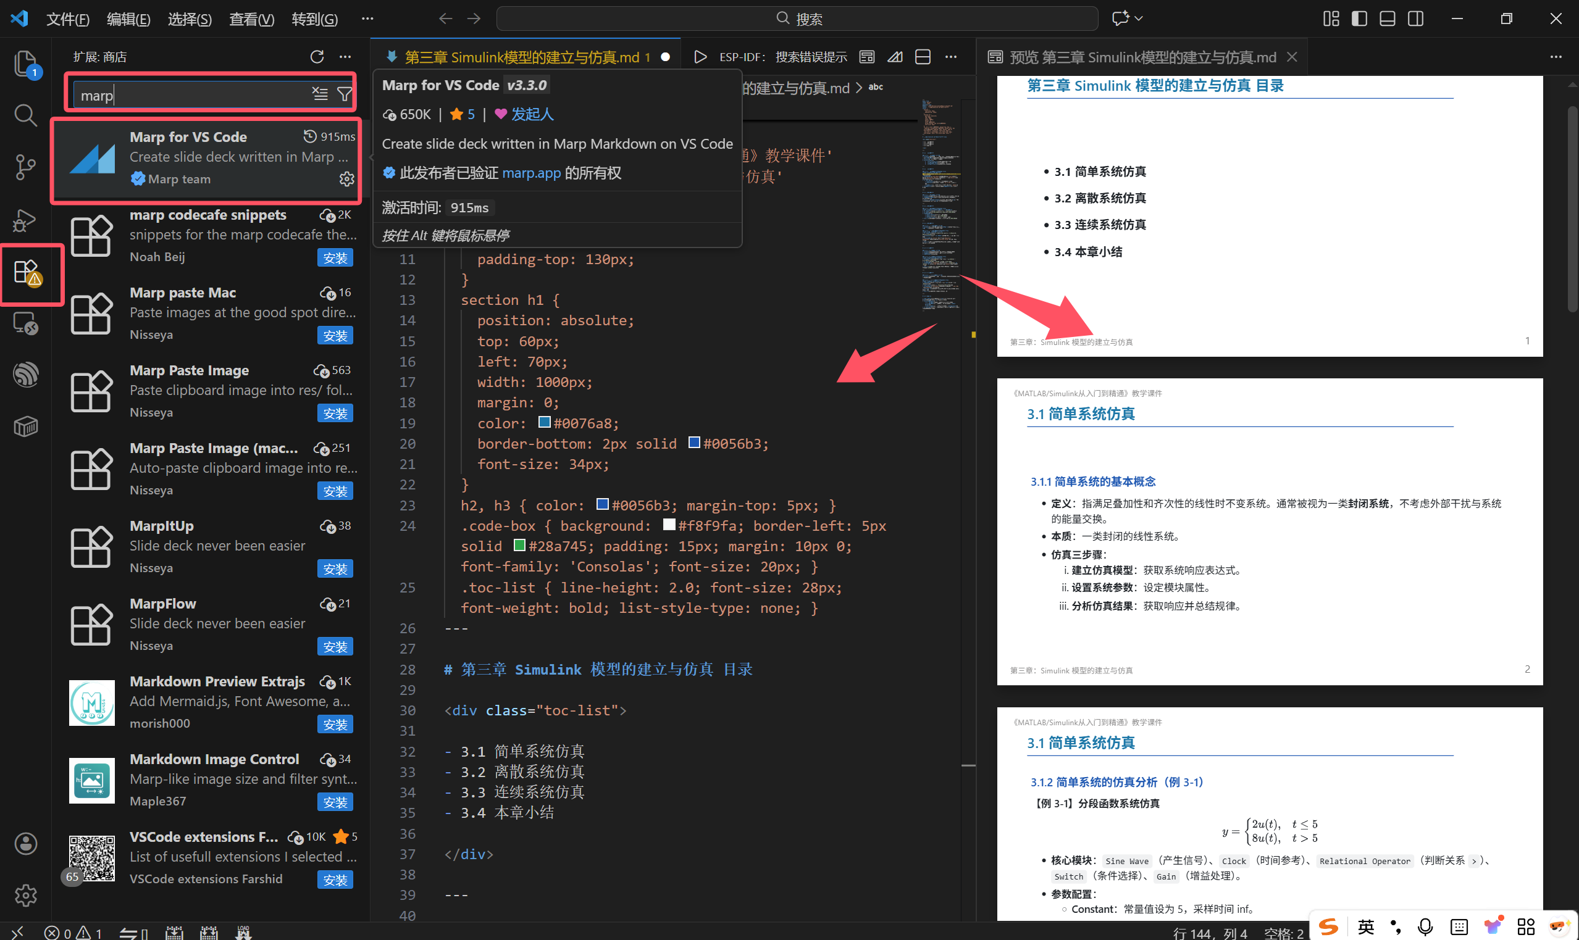Clear extension search results icon
Viewport: 1579px width, 940px height.
[x=320, y=95]
